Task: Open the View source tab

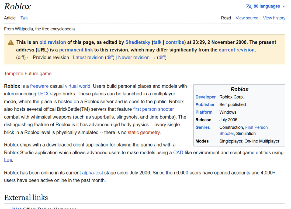Action: tap(247, 18)
